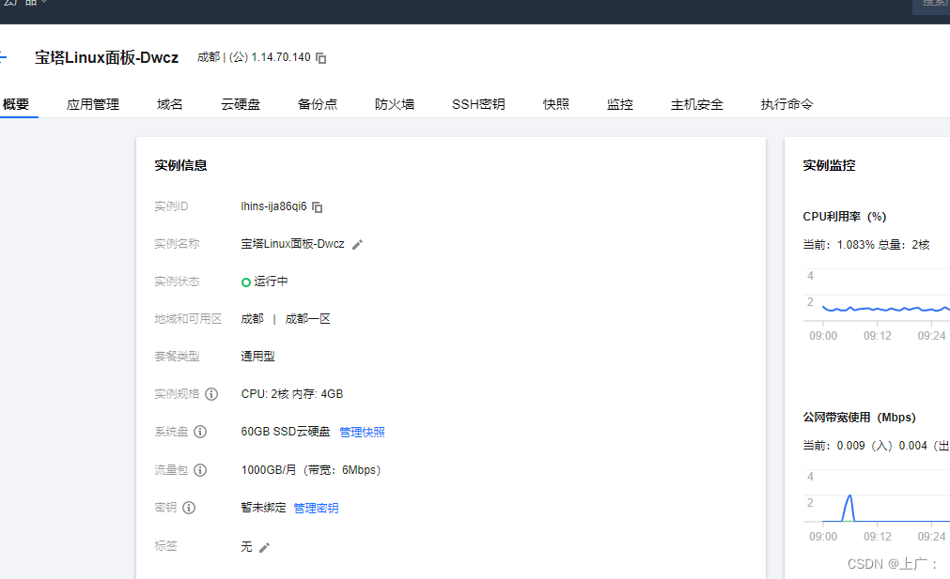Open the 主机安全 tab
The height and width of the screenshot is (579, 950).
coord(696,104)
